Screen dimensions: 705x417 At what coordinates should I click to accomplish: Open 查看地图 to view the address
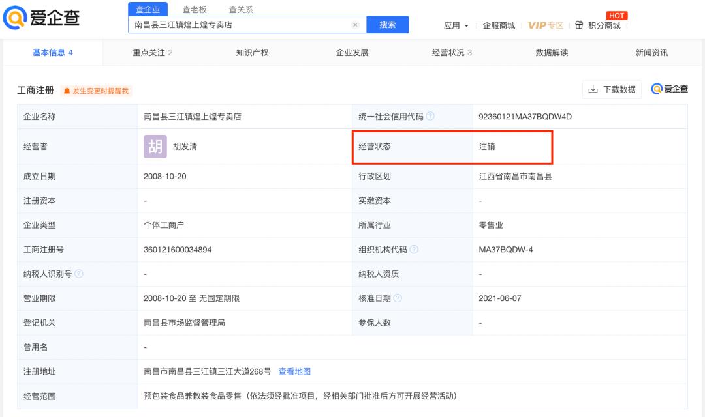pos(297,371)
